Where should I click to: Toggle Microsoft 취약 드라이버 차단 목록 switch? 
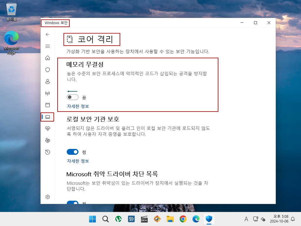[73, 202]
